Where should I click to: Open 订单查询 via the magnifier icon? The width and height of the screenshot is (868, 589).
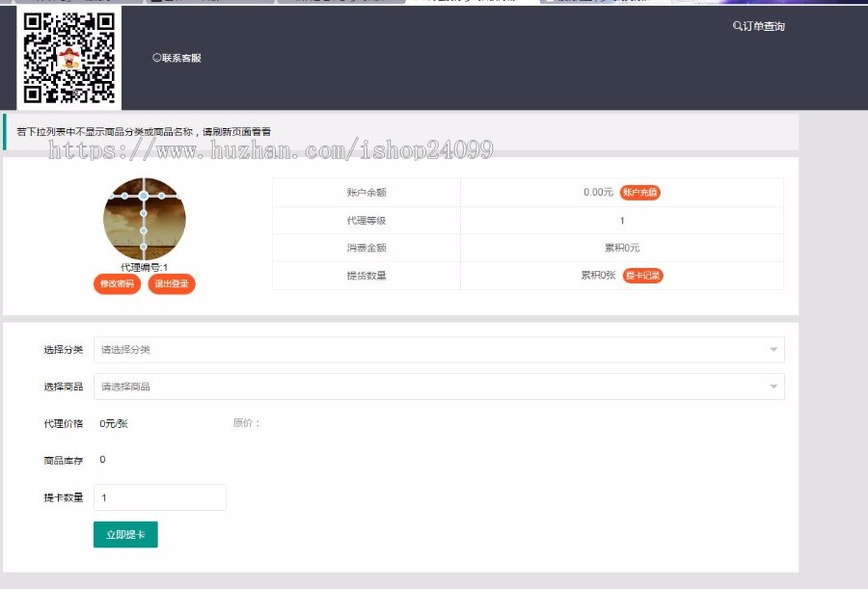point(736,26)
